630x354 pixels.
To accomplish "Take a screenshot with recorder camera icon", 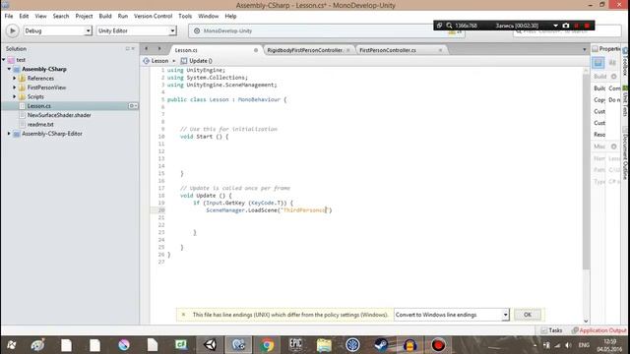I will pyautogui.click(x=566, y=26).
